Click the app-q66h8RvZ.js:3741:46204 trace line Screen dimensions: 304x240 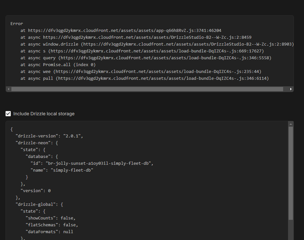tap(121, 30)
